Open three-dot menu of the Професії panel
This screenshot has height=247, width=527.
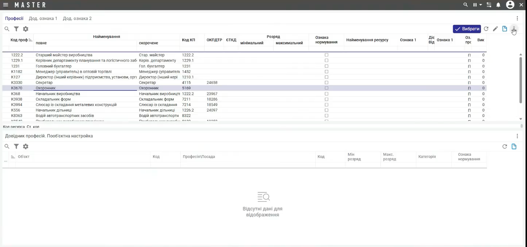pyautogui.click(x=517, y=18)
